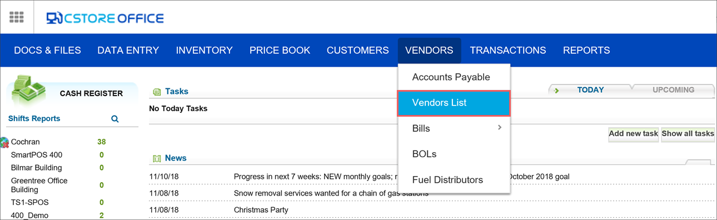Click the Show all tasks button
The width and height of the screenshot is (717, 220).
(688, 134)
